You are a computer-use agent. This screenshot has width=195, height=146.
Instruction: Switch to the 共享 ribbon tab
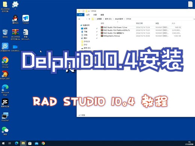click(95, 15)
